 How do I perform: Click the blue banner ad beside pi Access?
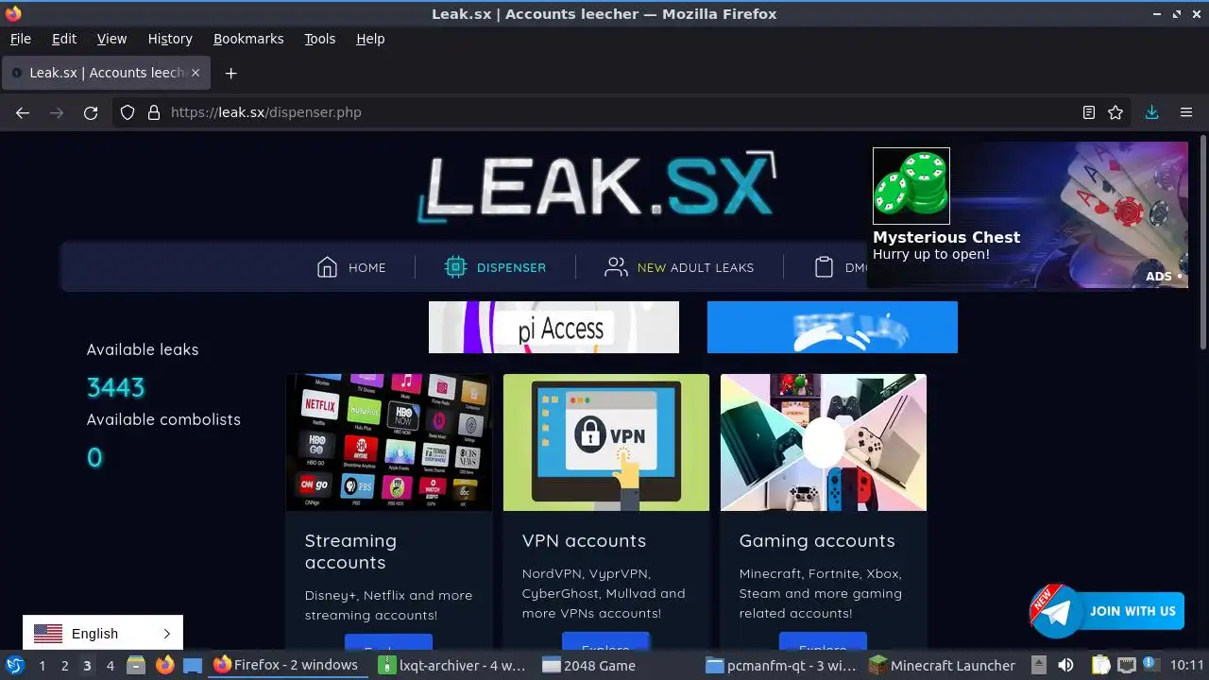832,327
